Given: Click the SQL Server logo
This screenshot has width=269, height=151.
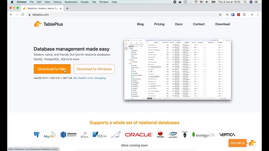Looking at the screenshot, I should [x=84, y=135].
